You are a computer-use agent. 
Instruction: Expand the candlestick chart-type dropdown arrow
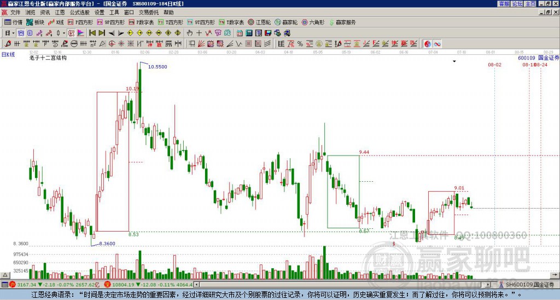point(63,33)
